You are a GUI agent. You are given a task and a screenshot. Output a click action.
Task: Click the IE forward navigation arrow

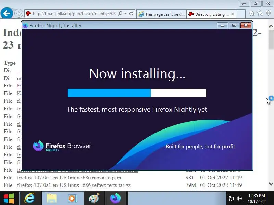click(19, 13)
